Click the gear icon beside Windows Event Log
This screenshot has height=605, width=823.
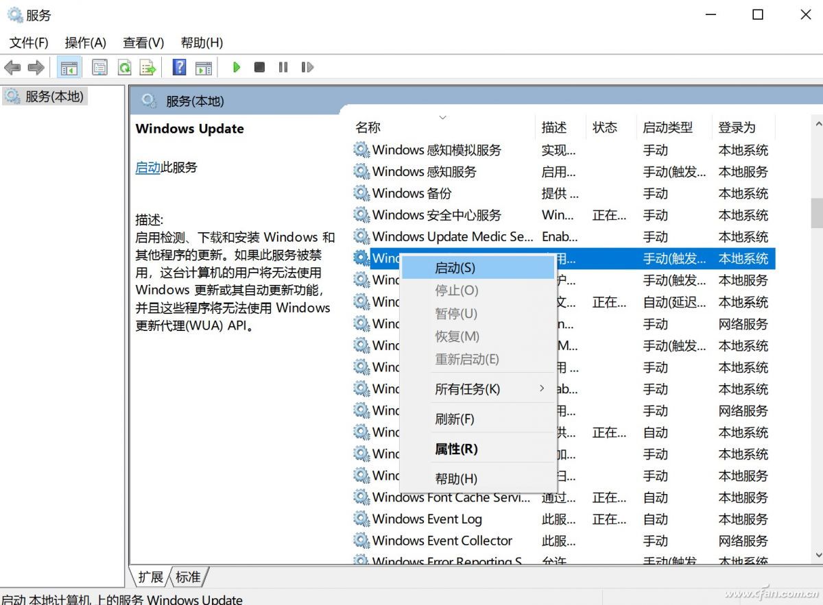[361, 519]
